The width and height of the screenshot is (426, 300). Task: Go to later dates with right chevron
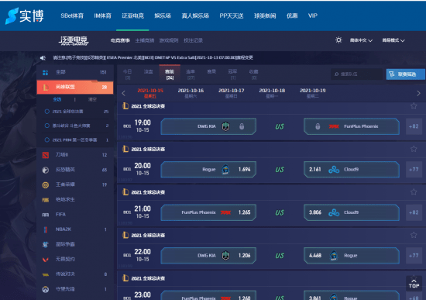(418, 93)
